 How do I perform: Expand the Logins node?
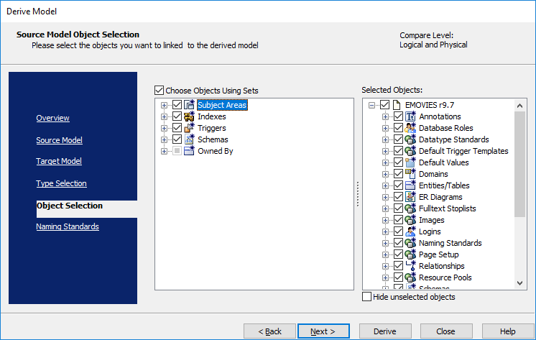[385, 232]
